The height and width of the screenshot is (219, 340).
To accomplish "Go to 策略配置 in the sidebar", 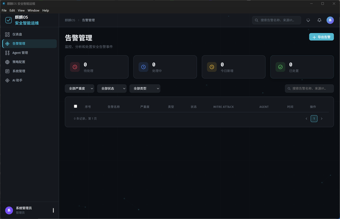I will (29, 62).
